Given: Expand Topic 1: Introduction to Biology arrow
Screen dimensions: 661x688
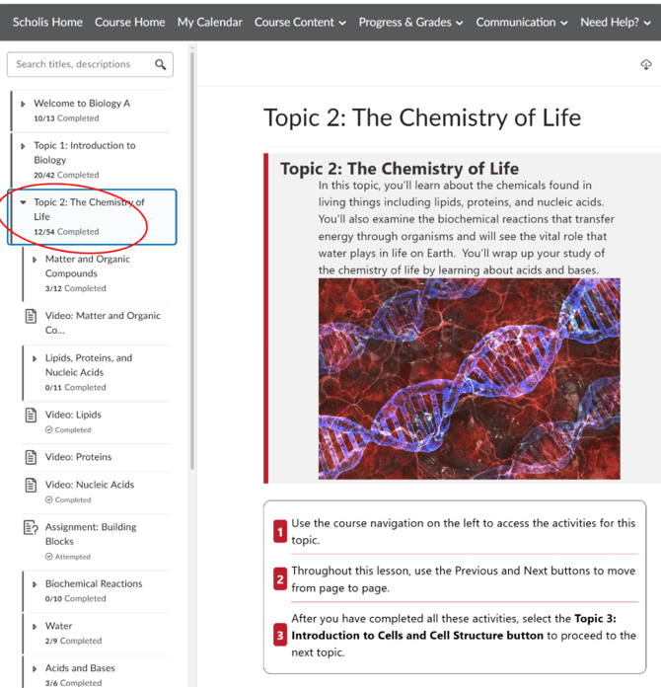Looking at the screenshot, I should [x=23, y=146].
